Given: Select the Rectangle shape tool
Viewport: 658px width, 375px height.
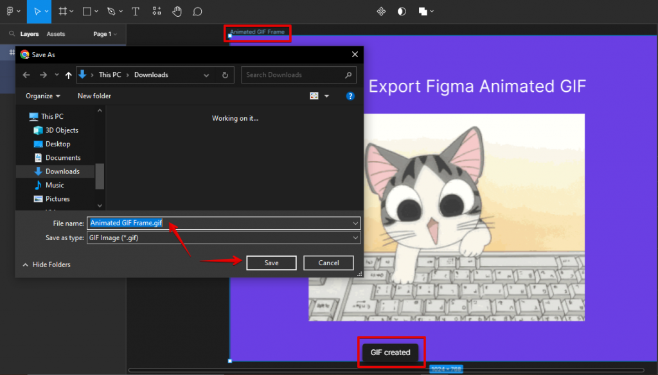Looking at the screenshot, I should [87, 12].
